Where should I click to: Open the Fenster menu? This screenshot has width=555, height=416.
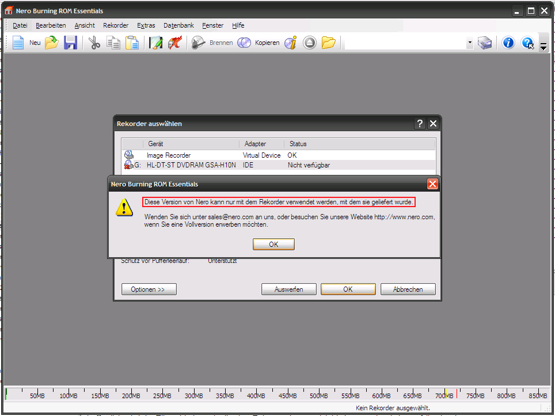point(212,25)
